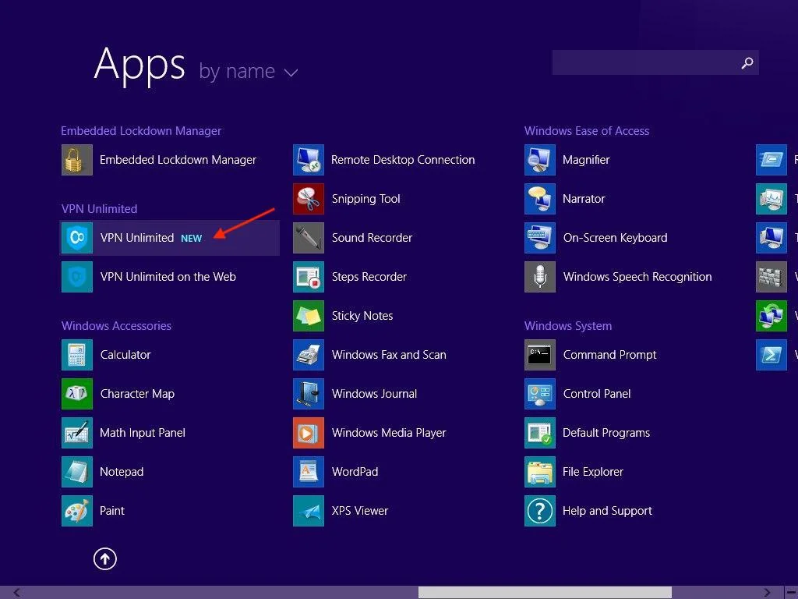Launch the Command Prompt icon

point(540,355)
